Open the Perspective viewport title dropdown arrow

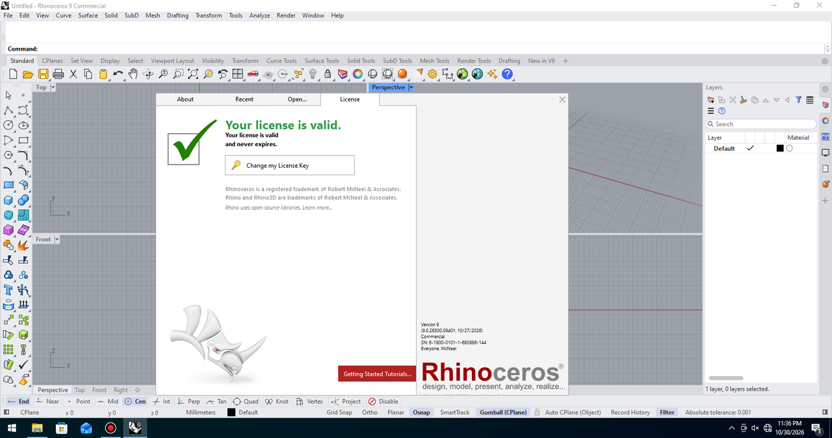coord(411,87)
